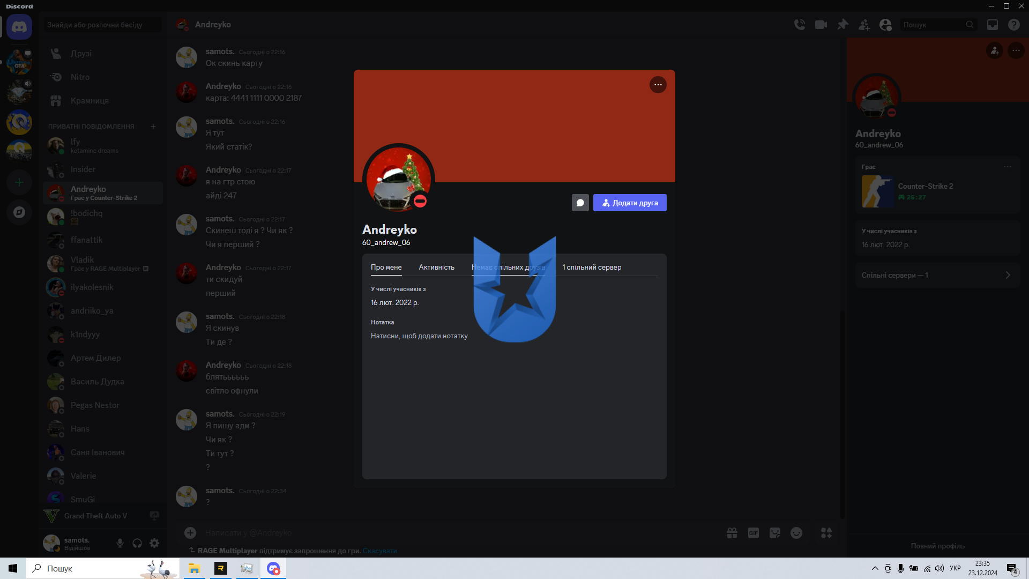Image resolution: width=1029 pixels, height=579 pixels.
Task: Open Windows Start menu
Action: [x=13, y=568]
